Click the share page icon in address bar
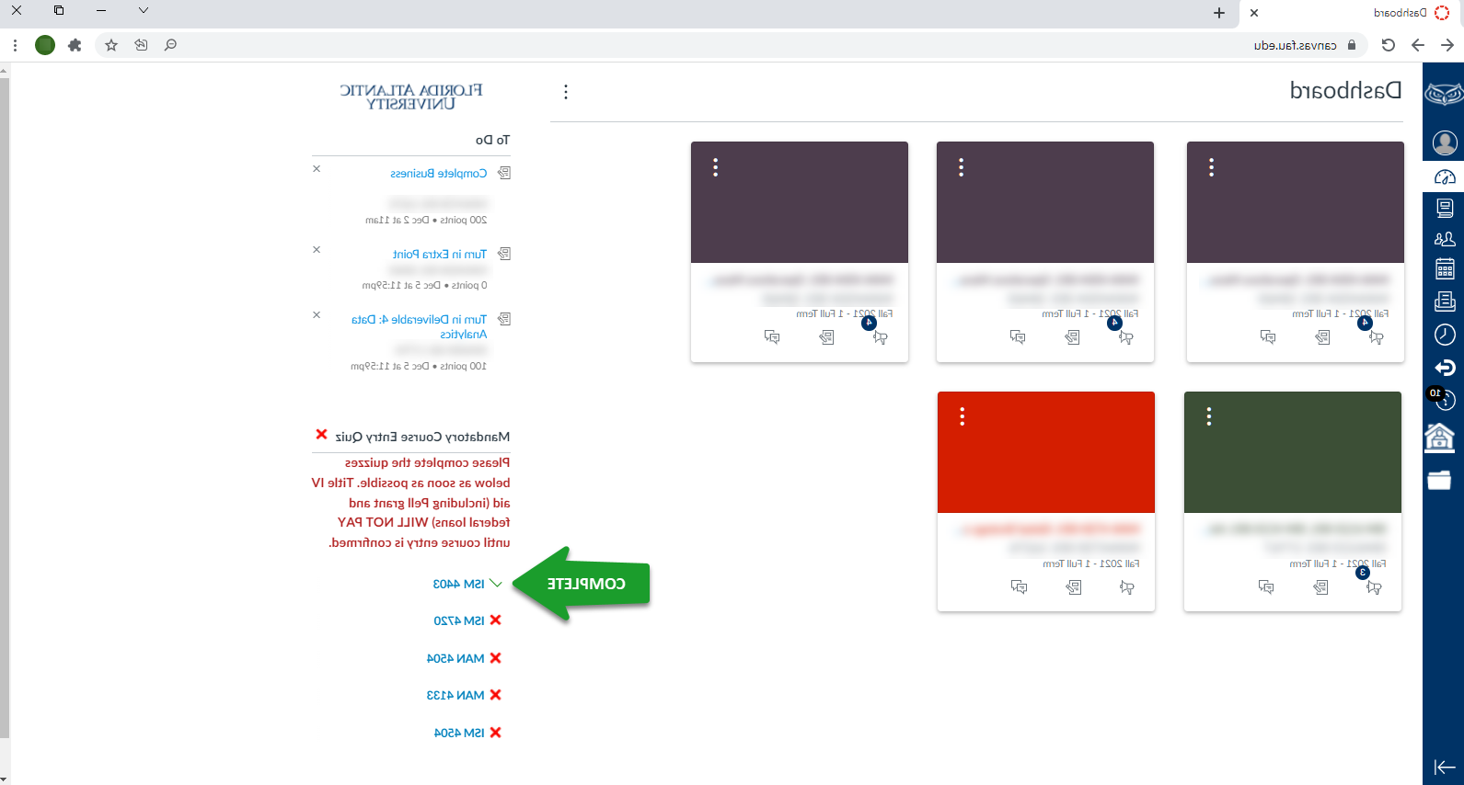 tap(141, 45)
